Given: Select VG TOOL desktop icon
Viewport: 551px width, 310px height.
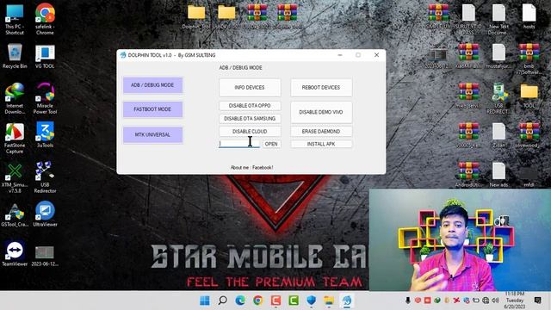Looking at the screenshot, I should click(x=45, y=56).
